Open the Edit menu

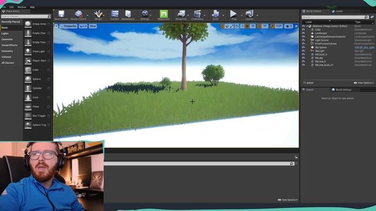click(x=12, y=7)
